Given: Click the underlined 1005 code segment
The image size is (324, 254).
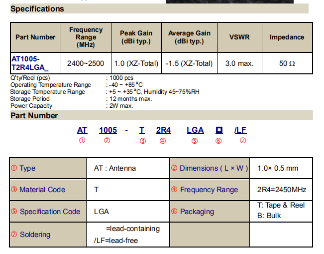Looking at the screenshot, I should 108,130.
